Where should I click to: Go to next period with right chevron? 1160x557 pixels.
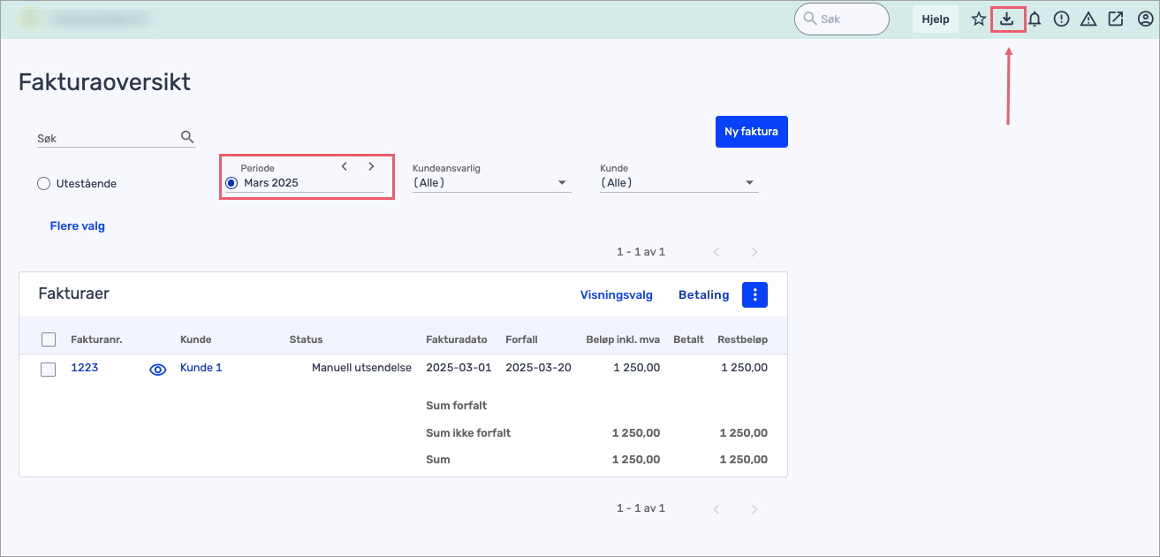point(371,166)
